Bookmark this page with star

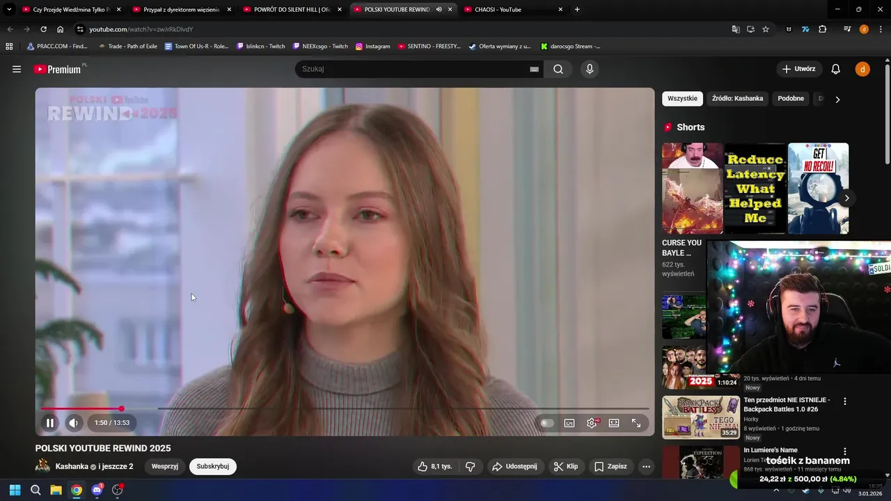pos(766,29)
